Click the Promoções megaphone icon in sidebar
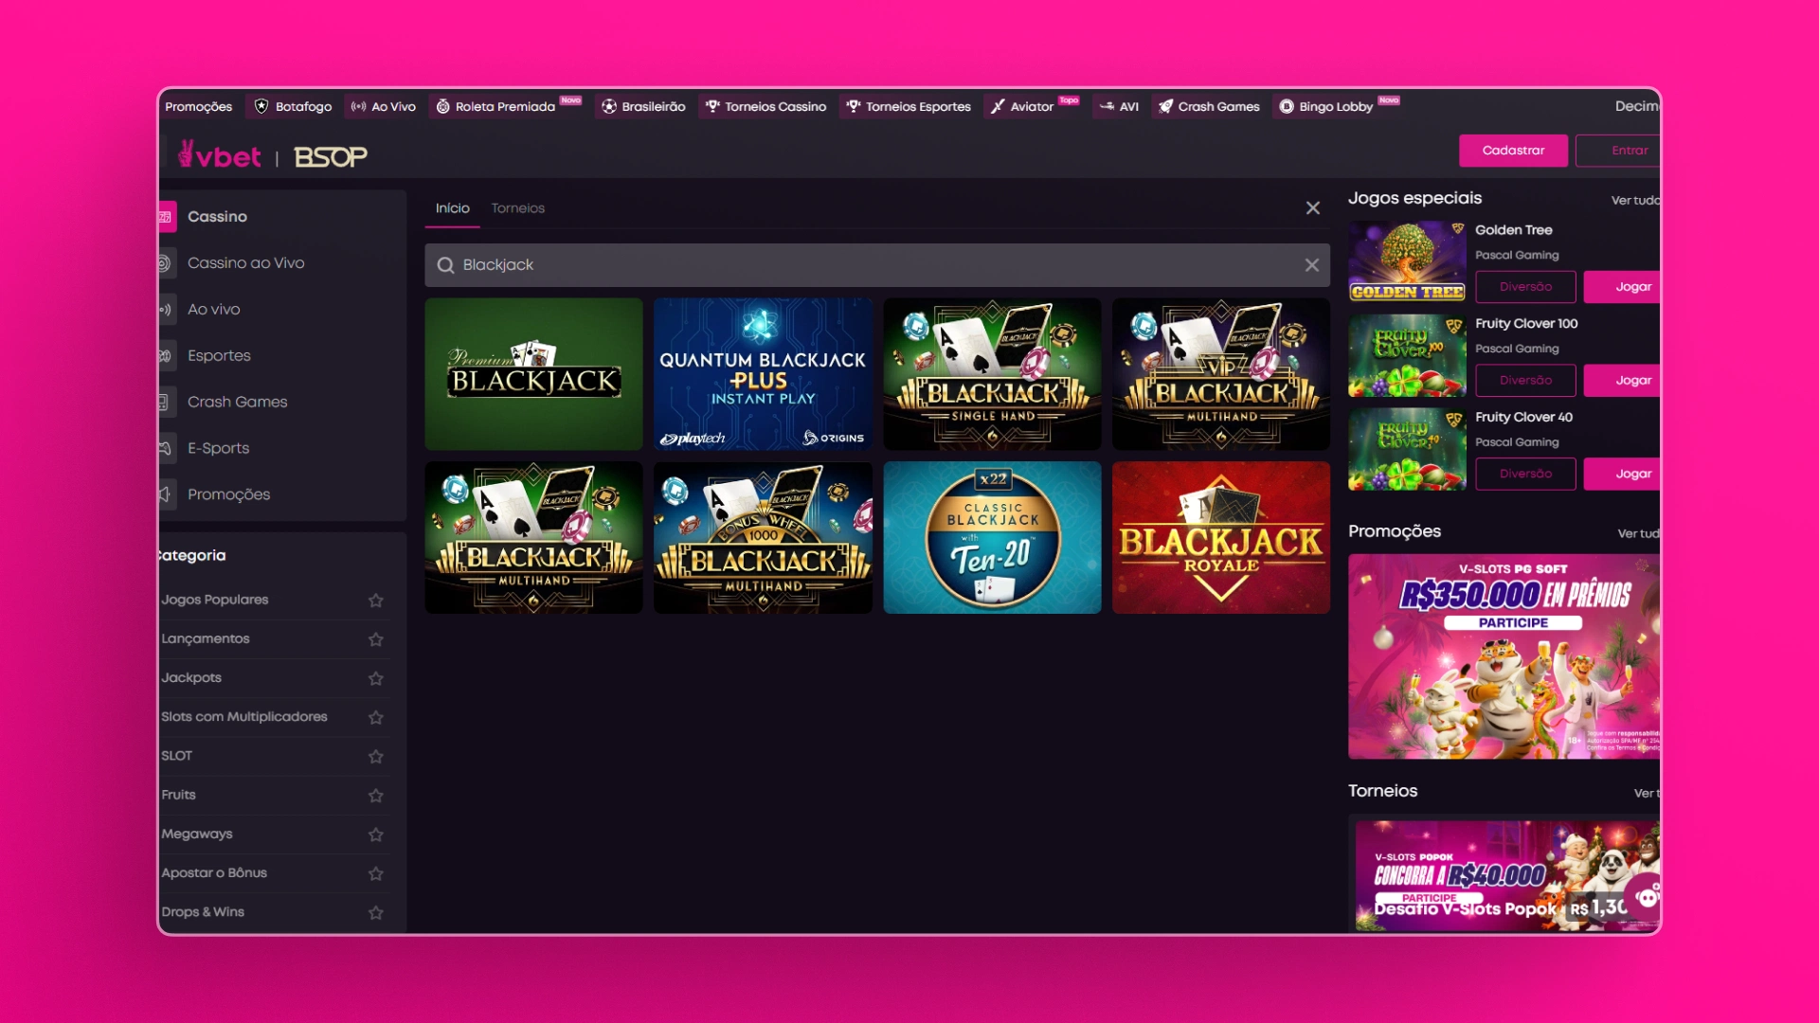Image resolution: width=1819 pixels, height=1023 pixels. pos(166,494)
